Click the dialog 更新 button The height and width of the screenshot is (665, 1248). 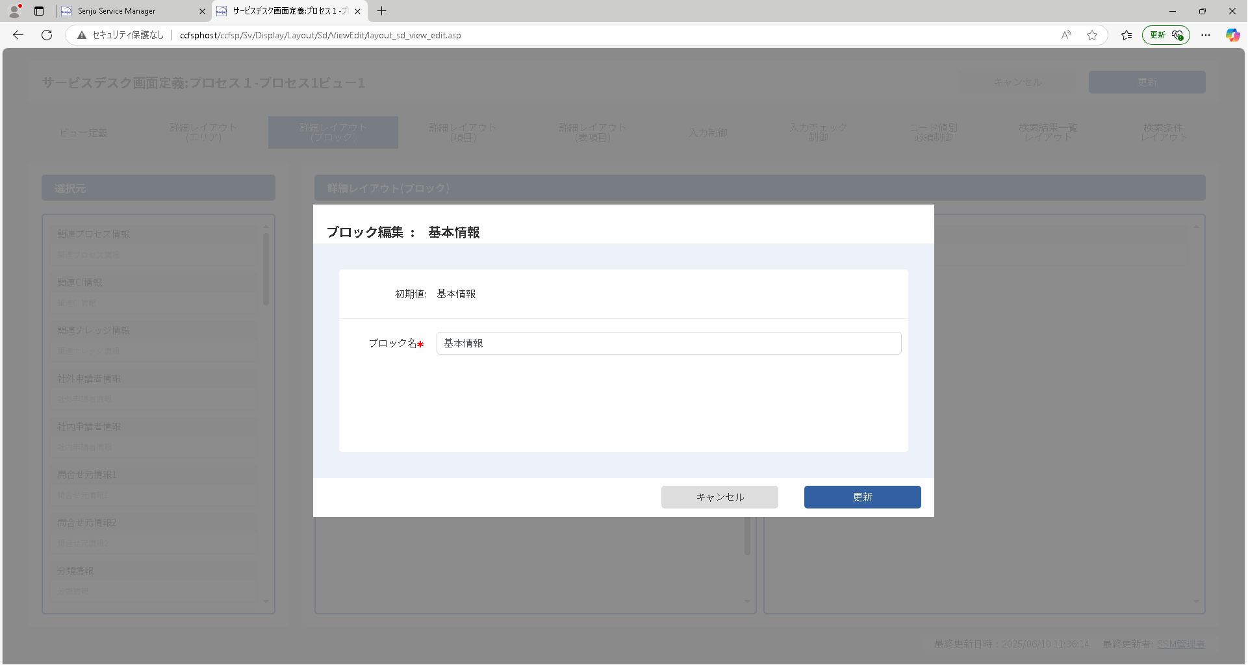862,497
